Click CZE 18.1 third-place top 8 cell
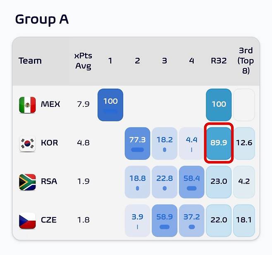Screen dimensions: 272x255 click(x=244, y=221)
